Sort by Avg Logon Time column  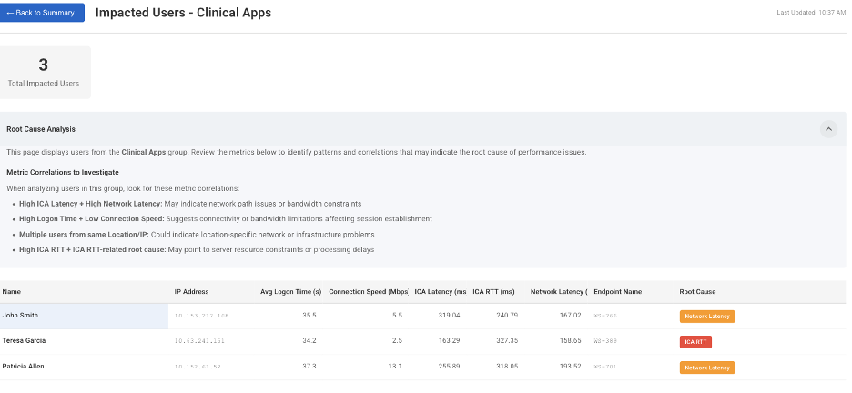coord(290,291)
